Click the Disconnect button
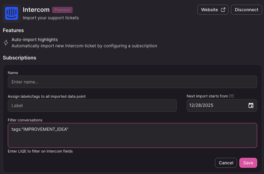 [x=246, y=10]
